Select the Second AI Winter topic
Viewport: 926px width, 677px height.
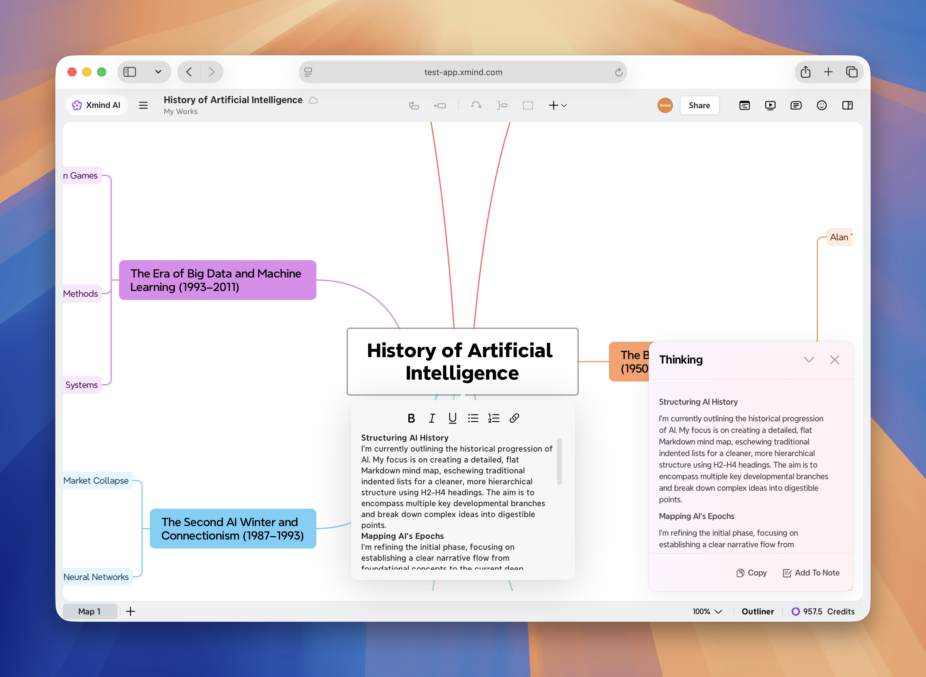pyautogui.click(x=233, y=529)
